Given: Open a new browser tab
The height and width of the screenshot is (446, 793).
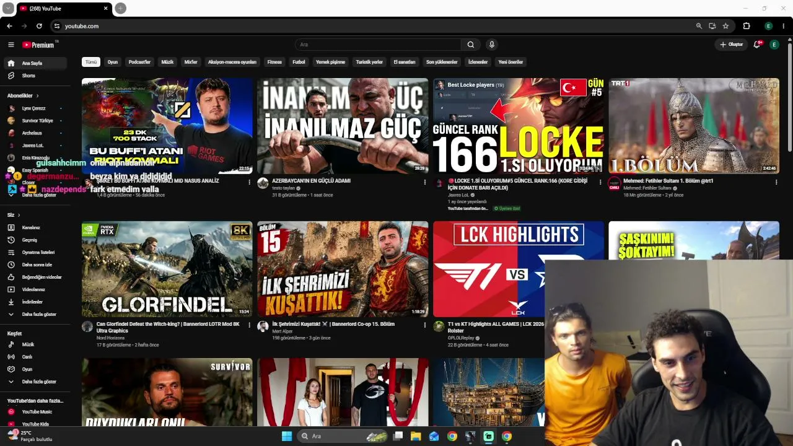Looking at the screenshot, I should click(121, 8).
